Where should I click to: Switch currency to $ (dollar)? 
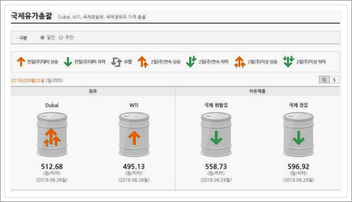(334, 79)
